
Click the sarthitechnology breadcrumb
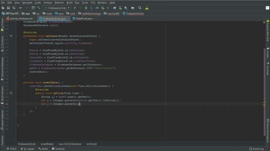click(89, 13)
